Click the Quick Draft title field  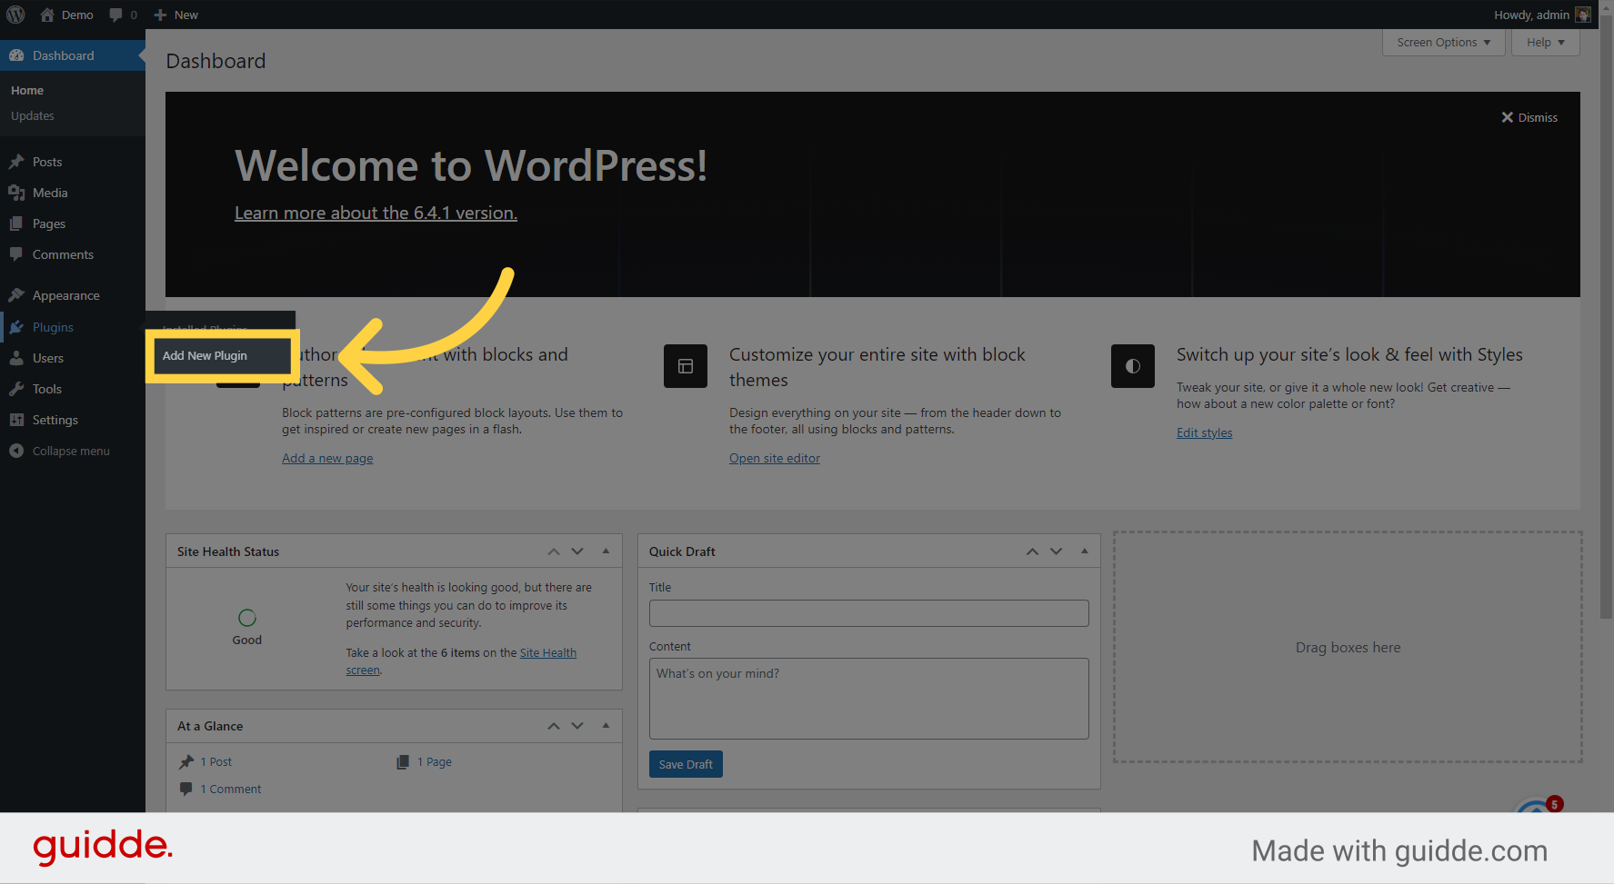click(867, 613)
